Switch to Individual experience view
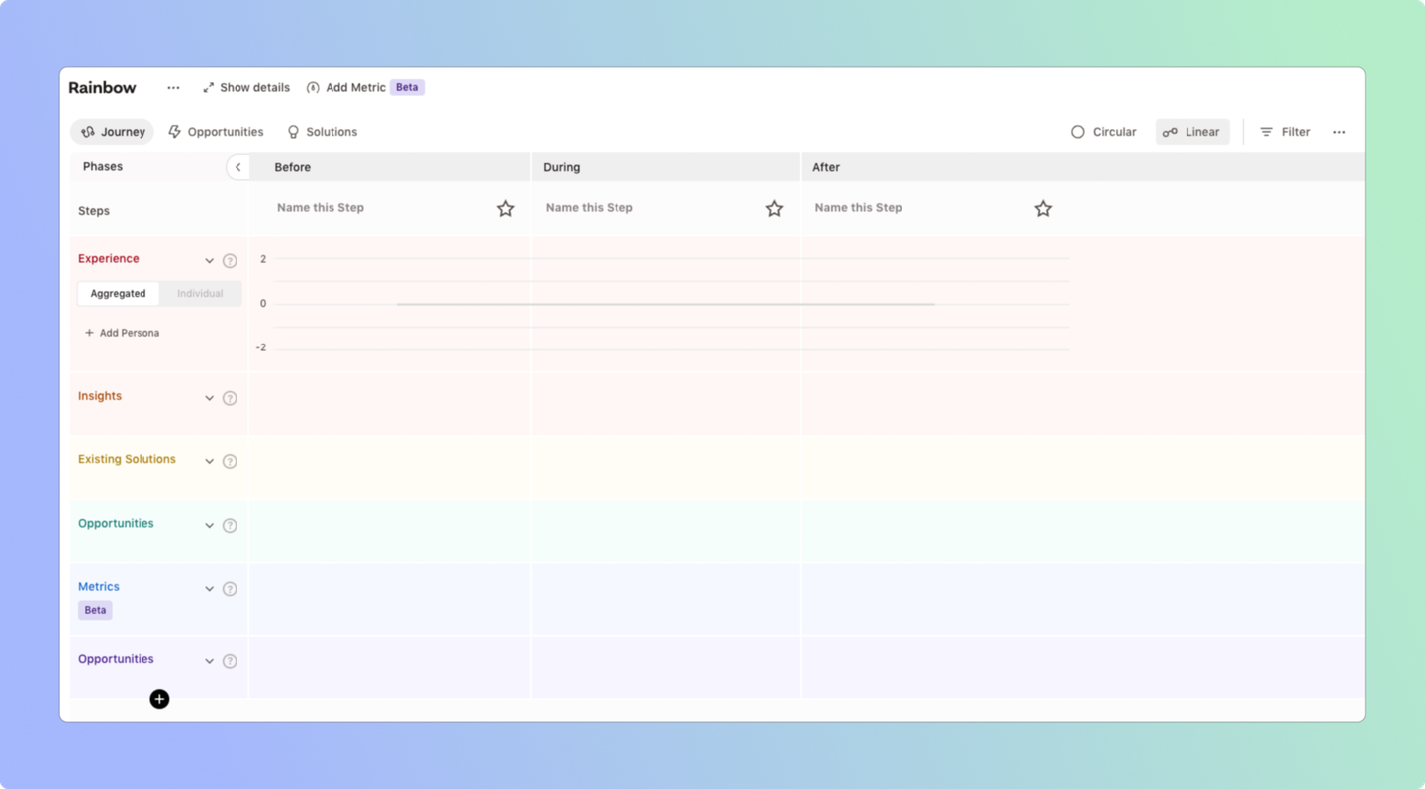 (200, 293)
